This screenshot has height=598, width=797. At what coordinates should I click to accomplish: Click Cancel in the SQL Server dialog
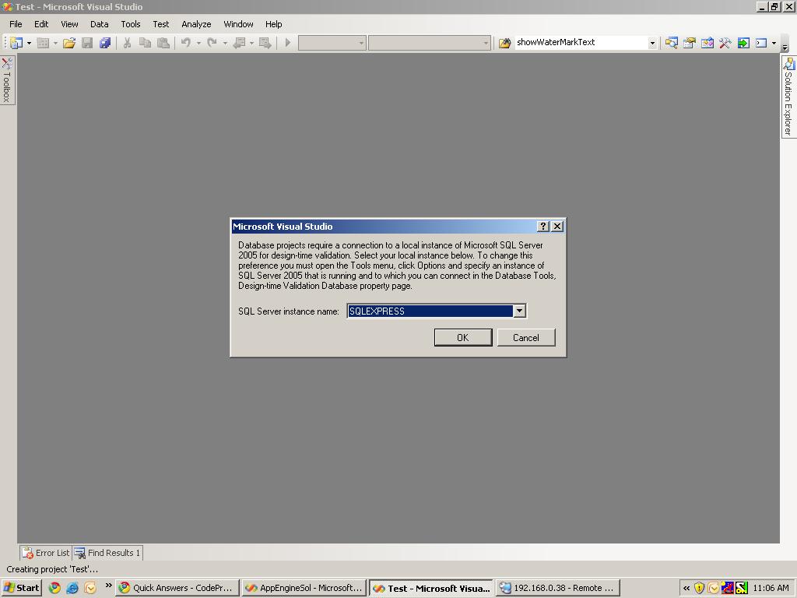tap(526, 338)
